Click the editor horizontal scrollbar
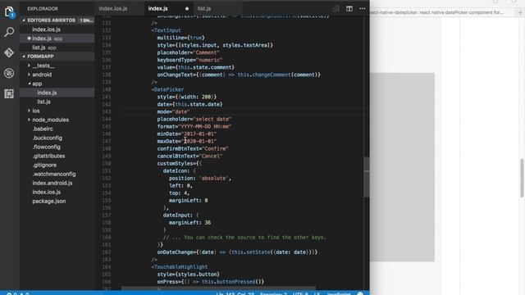Screen dimensions: 525x295 click(x=218, y=288)
